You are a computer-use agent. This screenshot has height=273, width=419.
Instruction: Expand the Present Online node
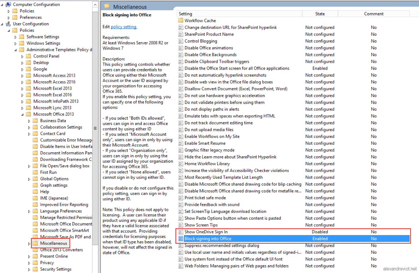(x=29, y=257)
